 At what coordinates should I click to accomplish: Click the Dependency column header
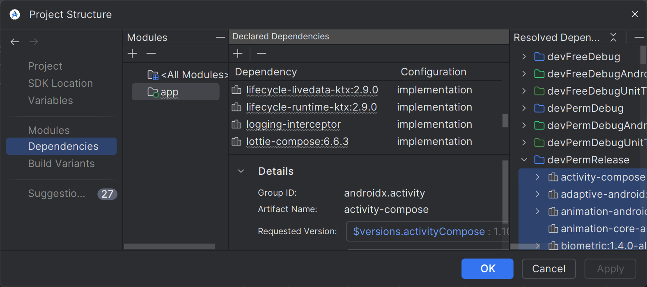click(266, 72)
